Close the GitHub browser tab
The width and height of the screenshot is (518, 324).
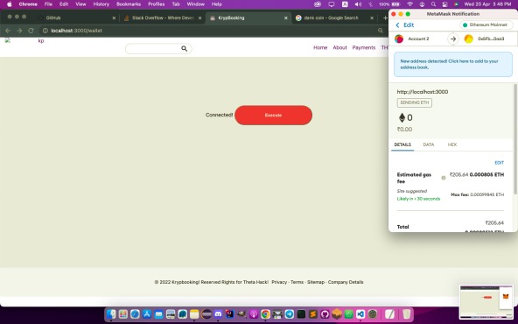point(114,18)
